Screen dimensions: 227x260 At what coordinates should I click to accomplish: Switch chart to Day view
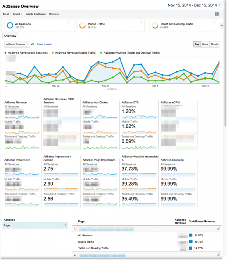point(197,44)
